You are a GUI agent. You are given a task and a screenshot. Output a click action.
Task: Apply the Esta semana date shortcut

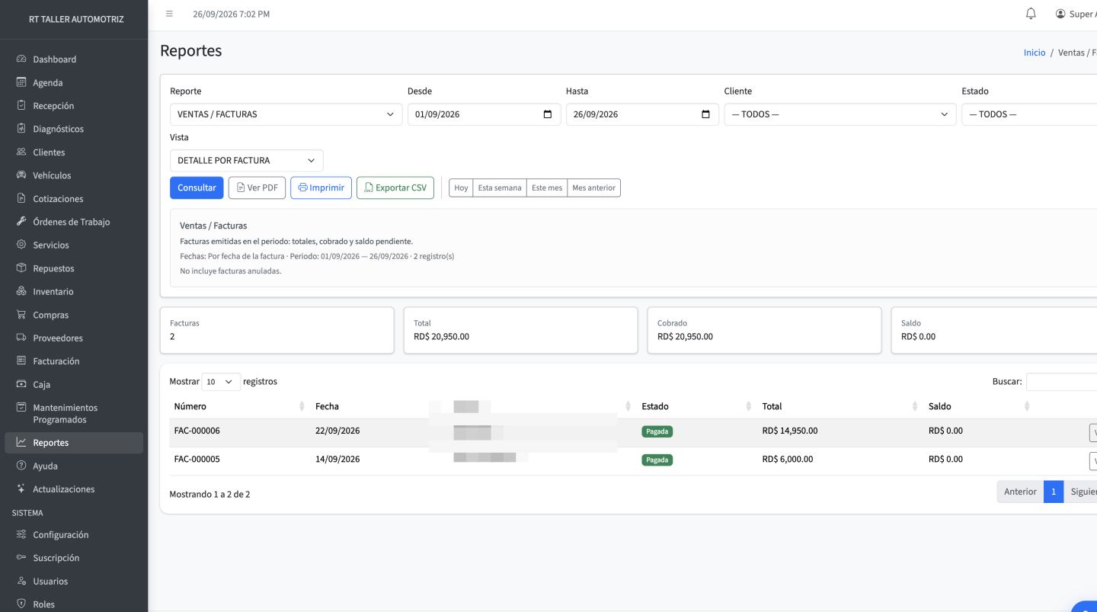click(x=500, y=188)
